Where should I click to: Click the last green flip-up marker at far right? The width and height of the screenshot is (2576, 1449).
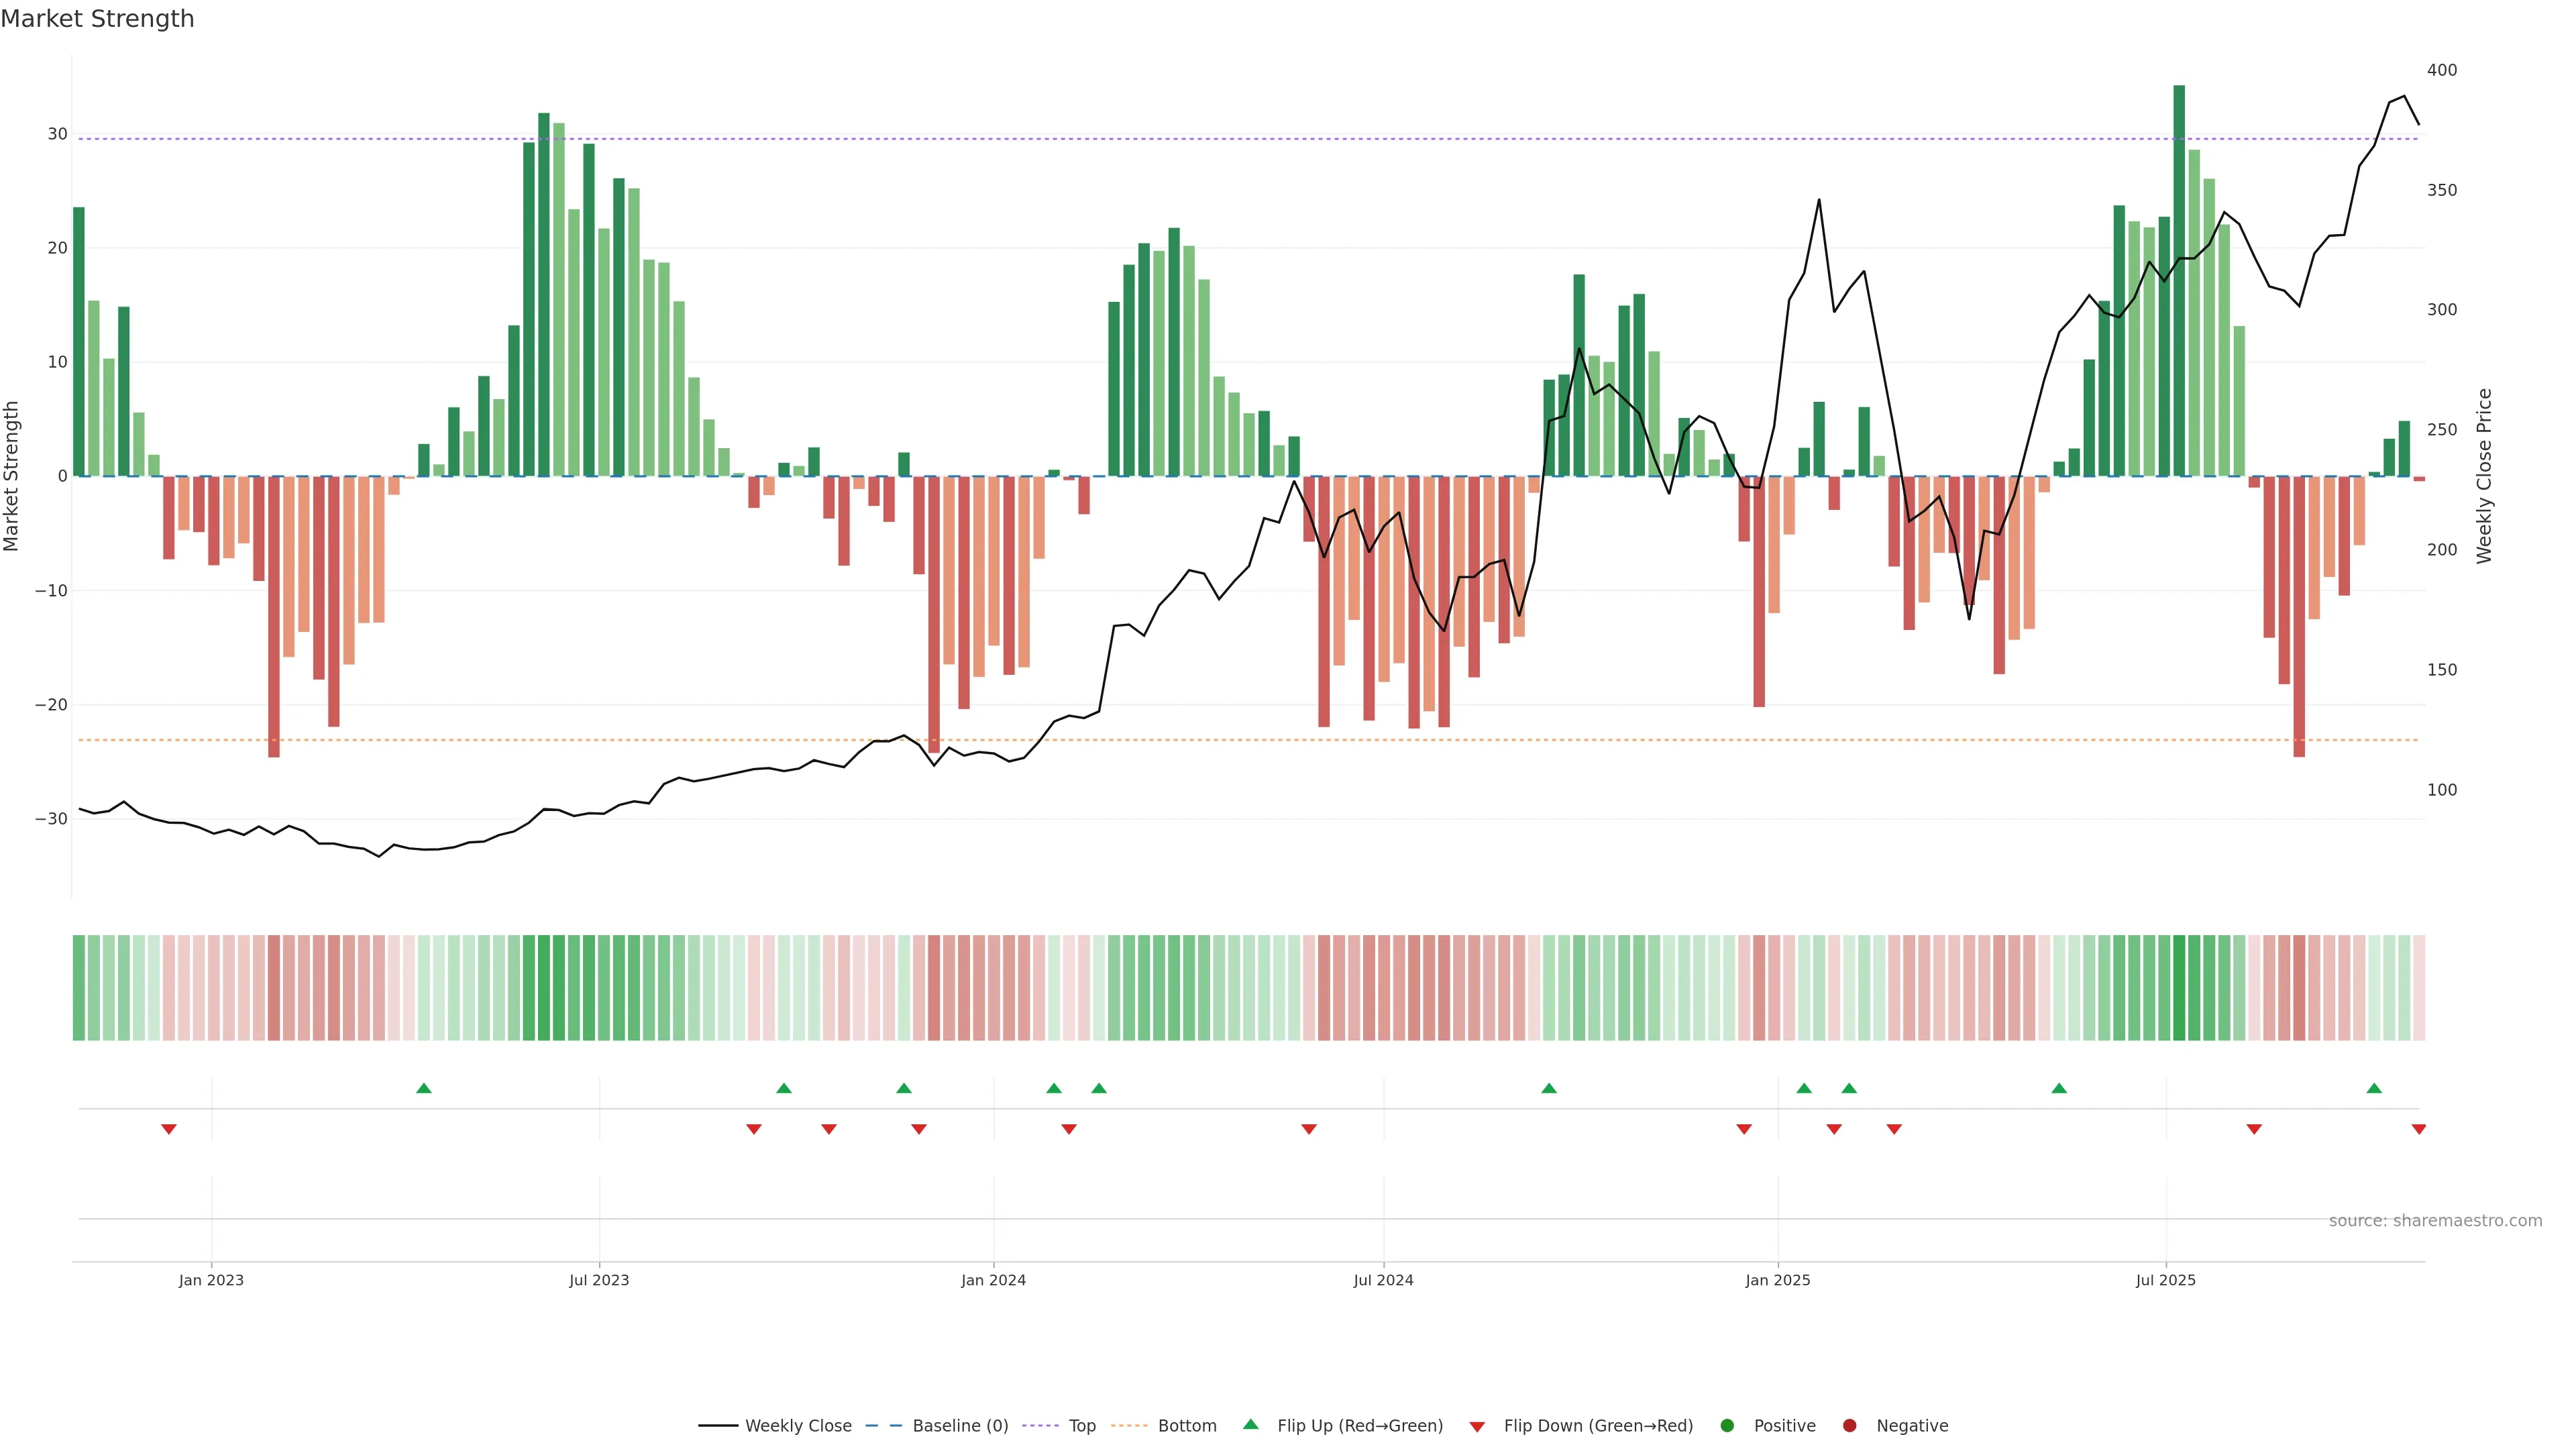pos(2374,1088)
